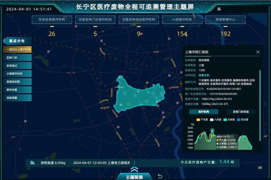
Task: Open the 设置发热门诊医疗机构 stat card
Action: click(95, 20)
